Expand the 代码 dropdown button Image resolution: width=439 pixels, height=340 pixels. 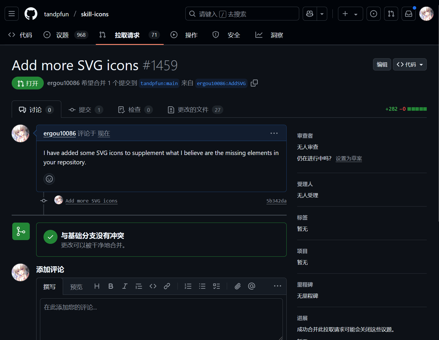coord(410,64)
